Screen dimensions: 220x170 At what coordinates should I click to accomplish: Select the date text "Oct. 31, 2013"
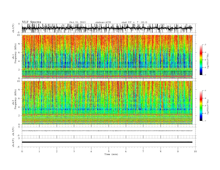pyautogui.click(x=77, y=22)
